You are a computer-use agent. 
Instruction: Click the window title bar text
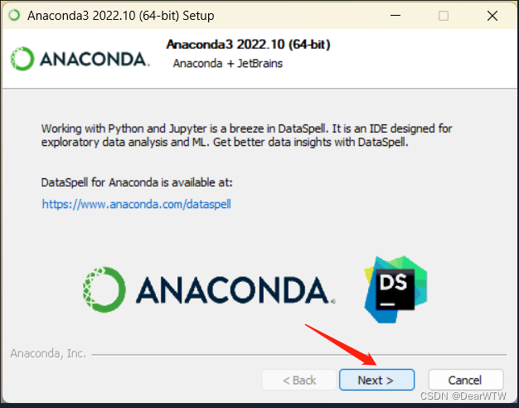coord(120,16)
